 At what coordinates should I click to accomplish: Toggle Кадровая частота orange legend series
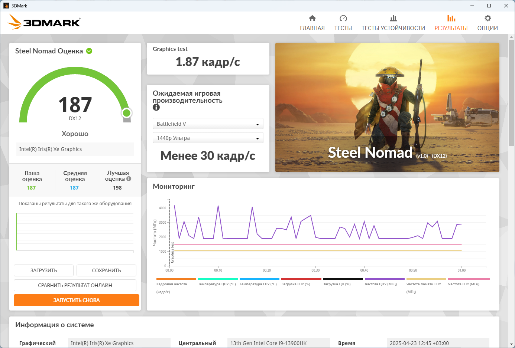[x=176, y=279]
